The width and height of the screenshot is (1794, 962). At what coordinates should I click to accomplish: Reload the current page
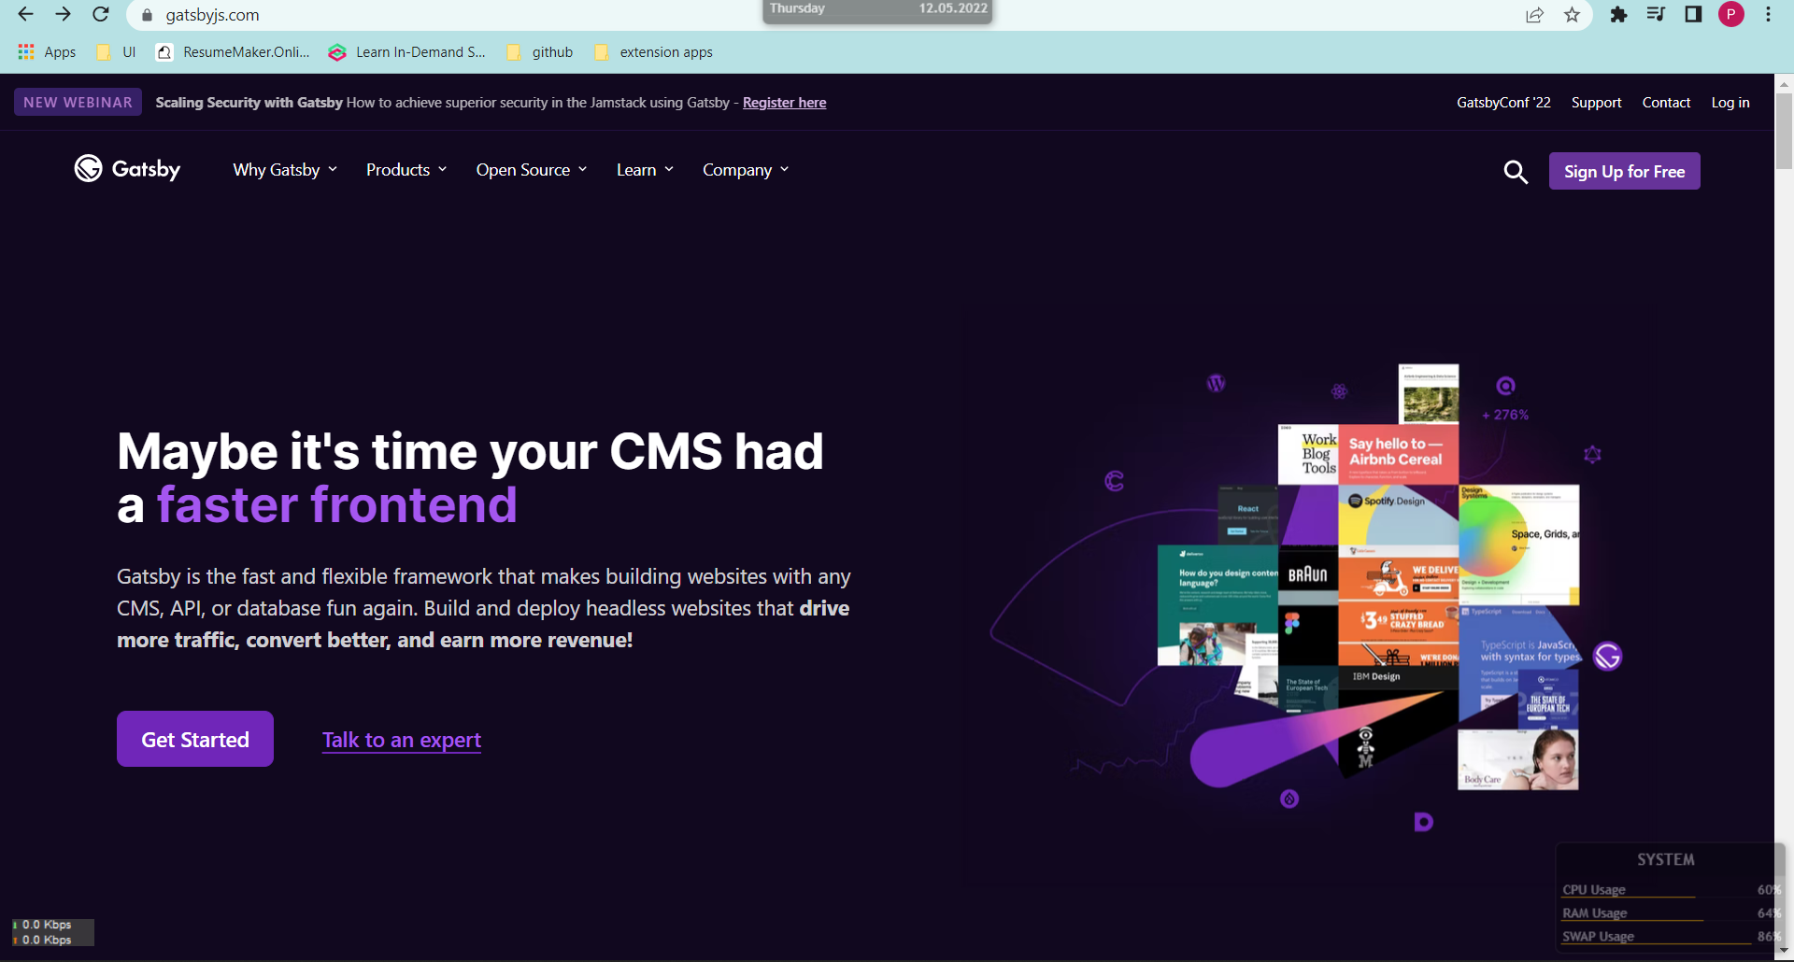point(101,15)
